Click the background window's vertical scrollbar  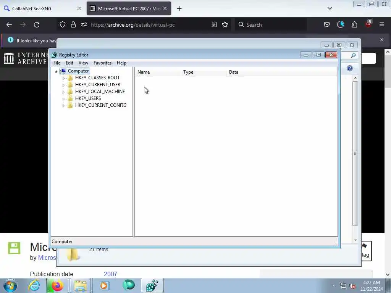[355, 159]
